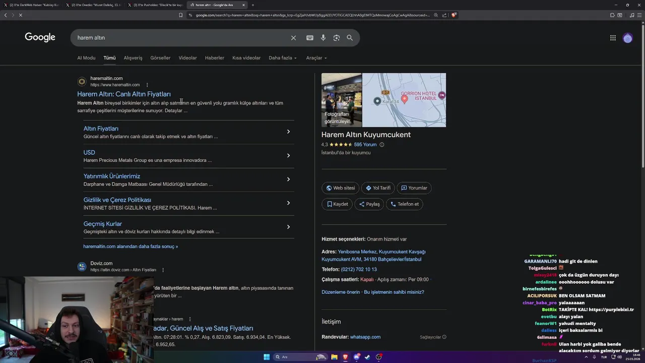645x363 pixels.
Task: Open rating info icon beside 595 Yorum
Action: click(381, 145)
